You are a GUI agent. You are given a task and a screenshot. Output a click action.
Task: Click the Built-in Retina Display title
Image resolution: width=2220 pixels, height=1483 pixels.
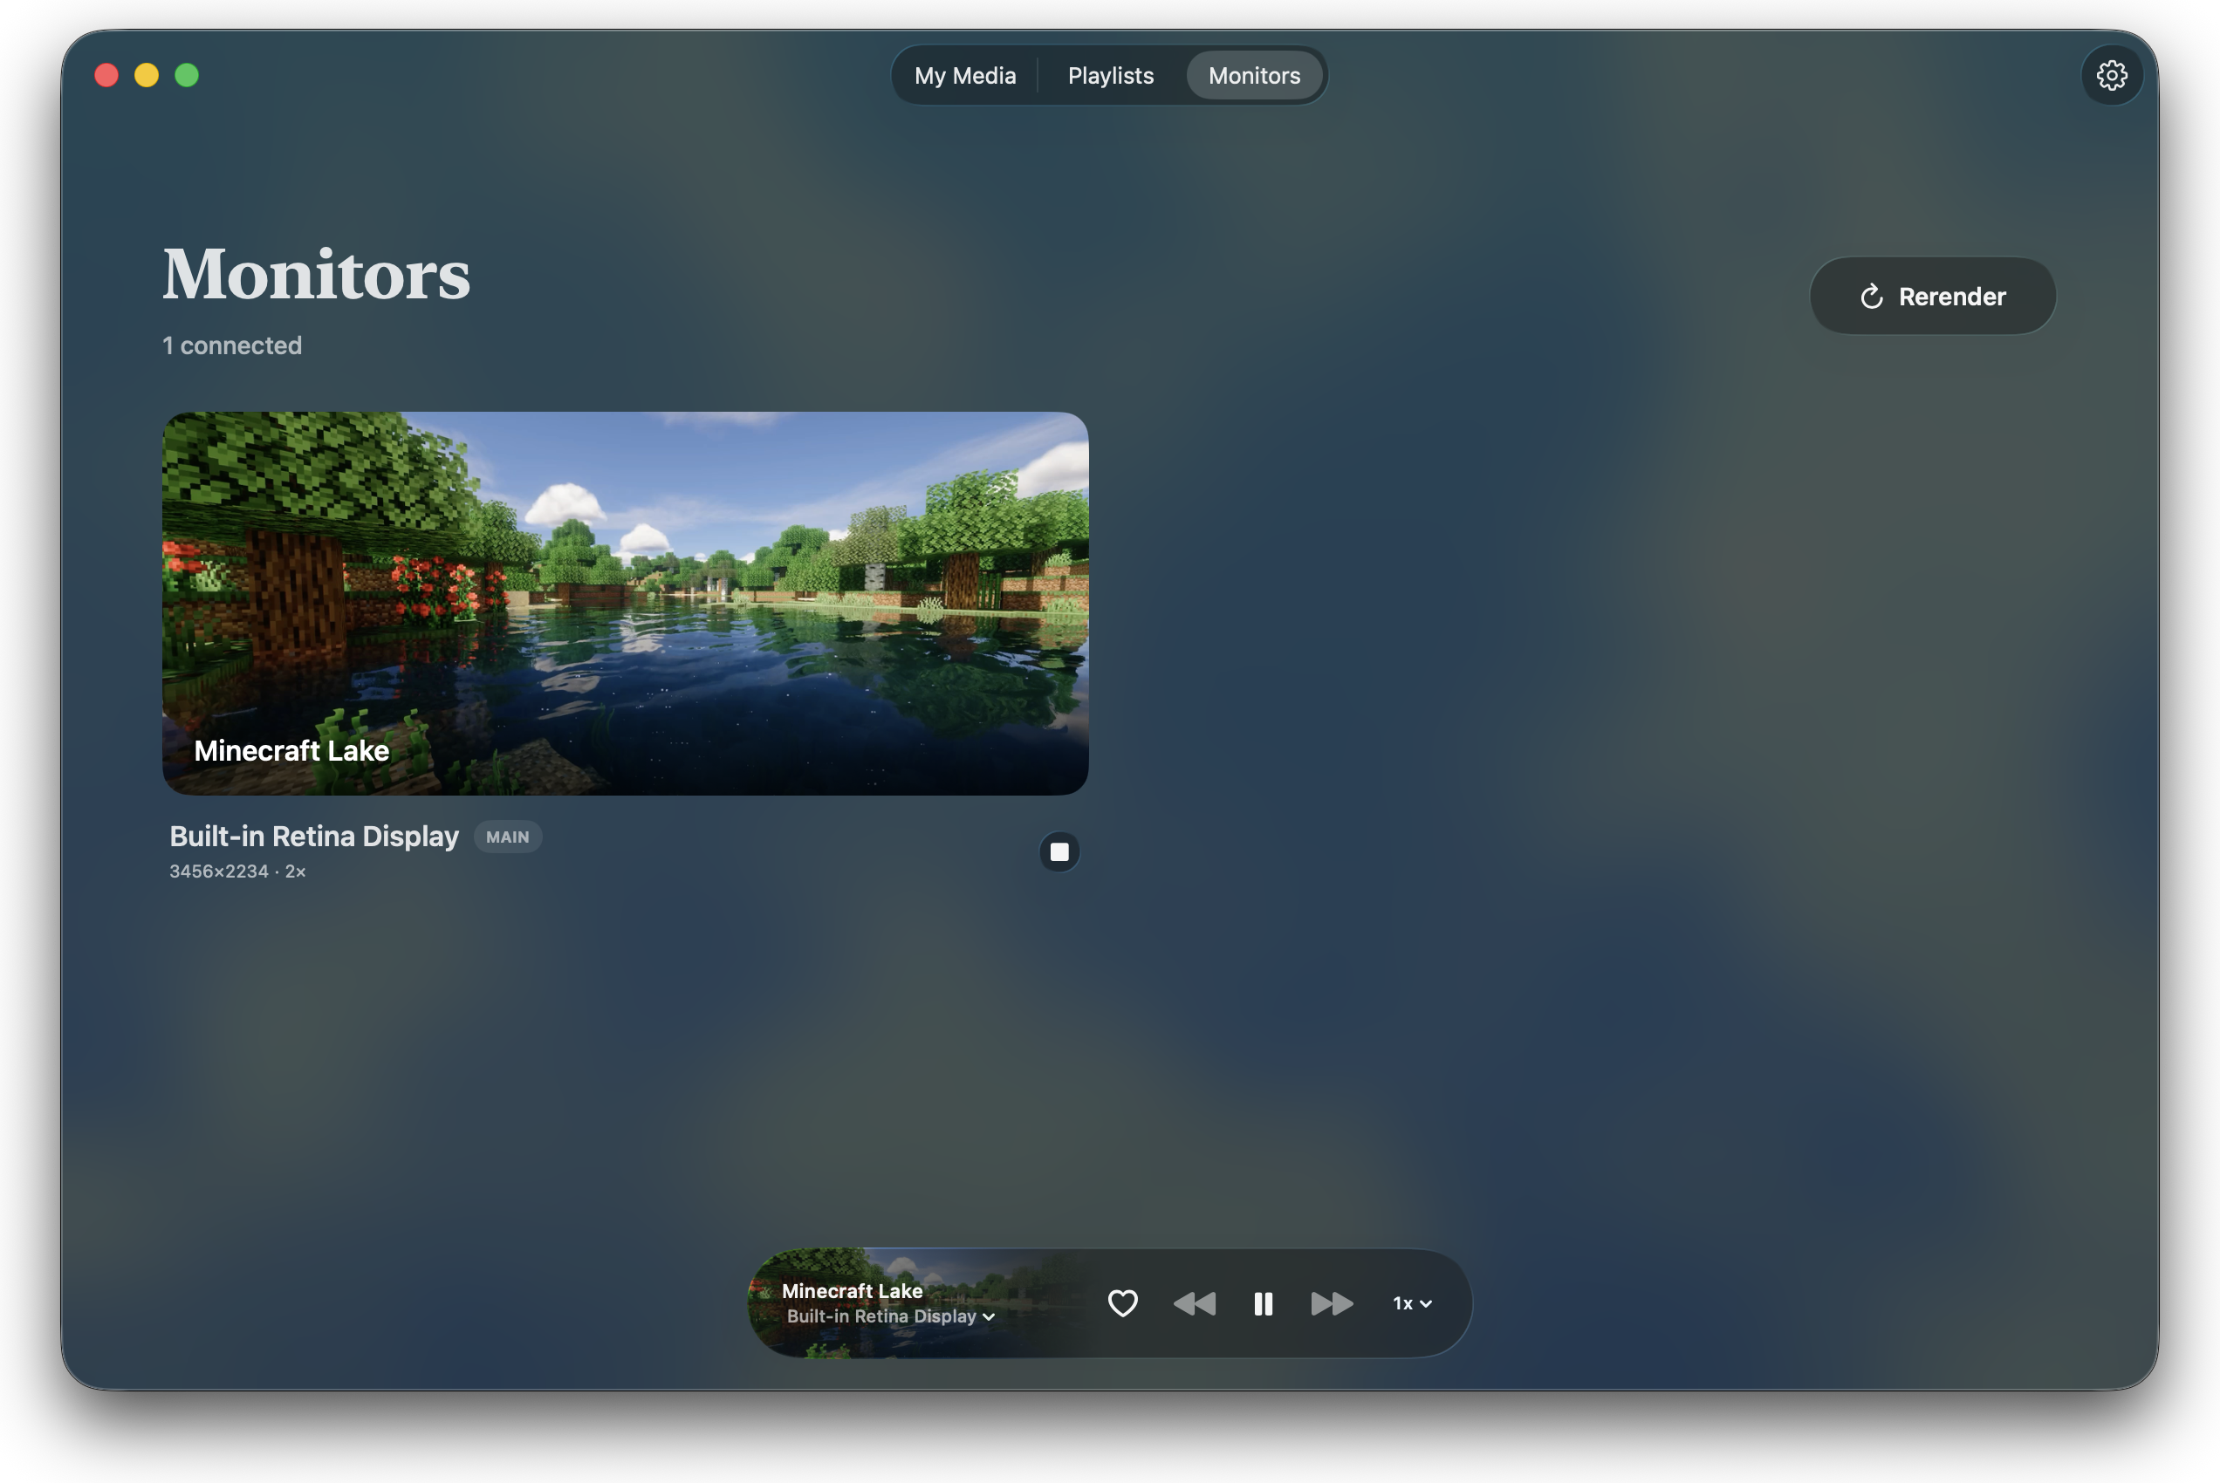[x=314, y=836]
